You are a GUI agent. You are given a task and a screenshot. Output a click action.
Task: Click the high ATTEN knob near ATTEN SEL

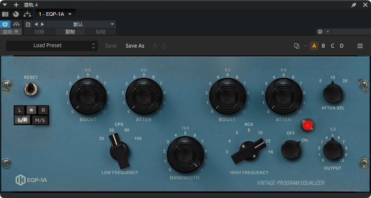click(284, 96)
